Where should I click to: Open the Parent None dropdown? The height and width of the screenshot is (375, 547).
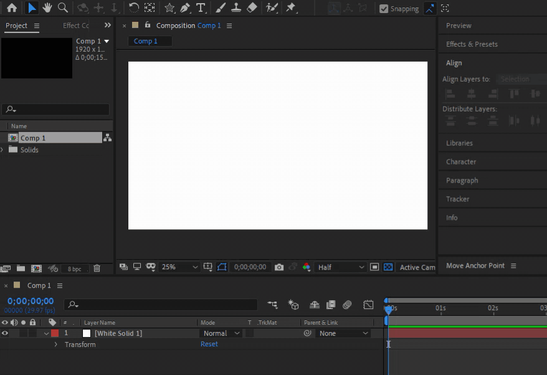343,333
